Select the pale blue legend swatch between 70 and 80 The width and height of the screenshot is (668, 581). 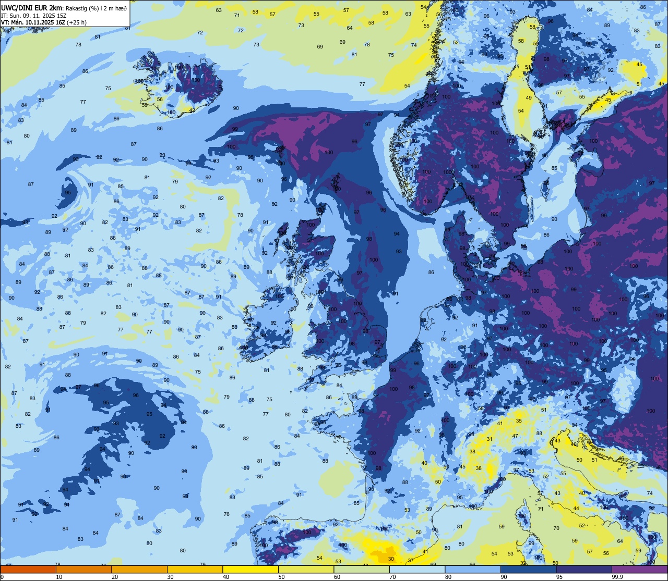417,569
